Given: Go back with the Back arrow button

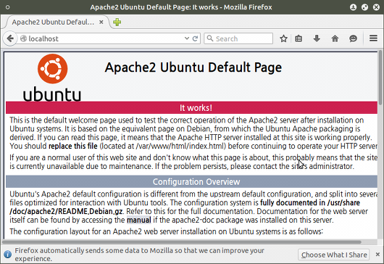Looking at the screenshot, I should pos(10,38).
